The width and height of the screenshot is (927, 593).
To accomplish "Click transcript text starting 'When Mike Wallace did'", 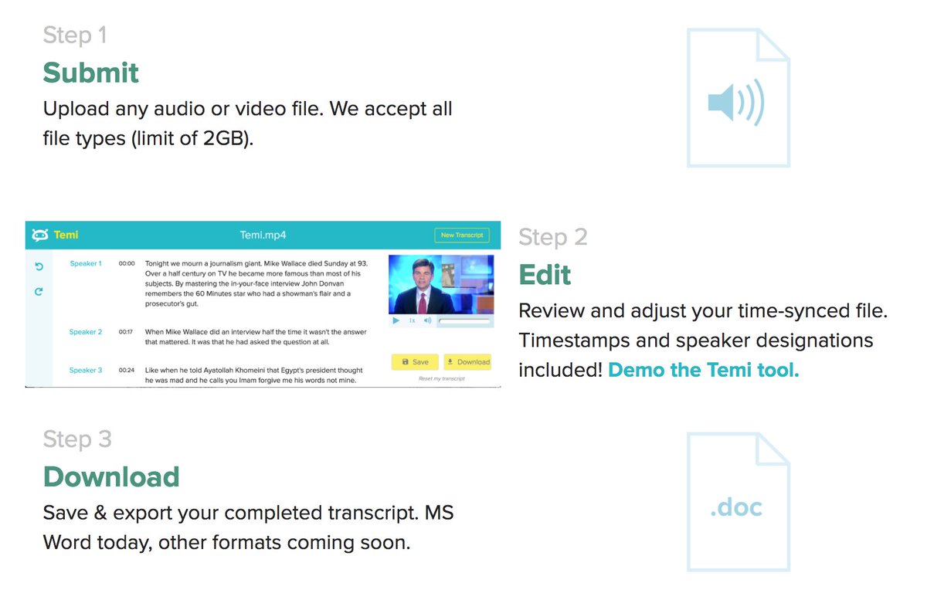I will pyautogui.click(x=254, y=337).
